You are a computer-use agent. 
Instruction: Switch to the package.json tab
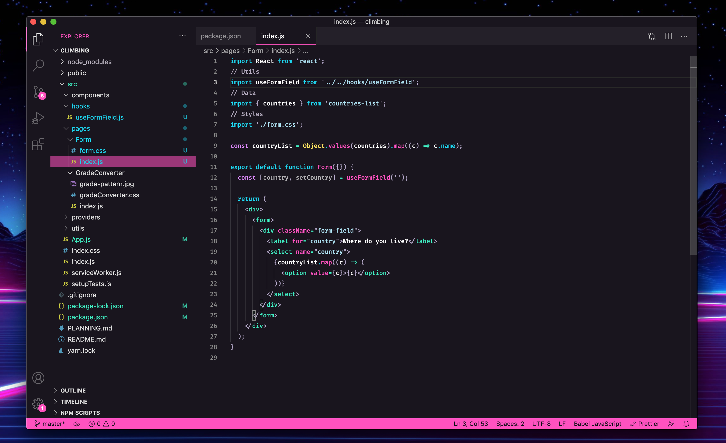(x=221, y=36)
